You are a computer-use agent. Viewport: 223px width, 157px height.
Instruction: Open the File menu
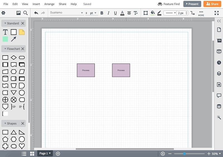click(x=6, y=4)
